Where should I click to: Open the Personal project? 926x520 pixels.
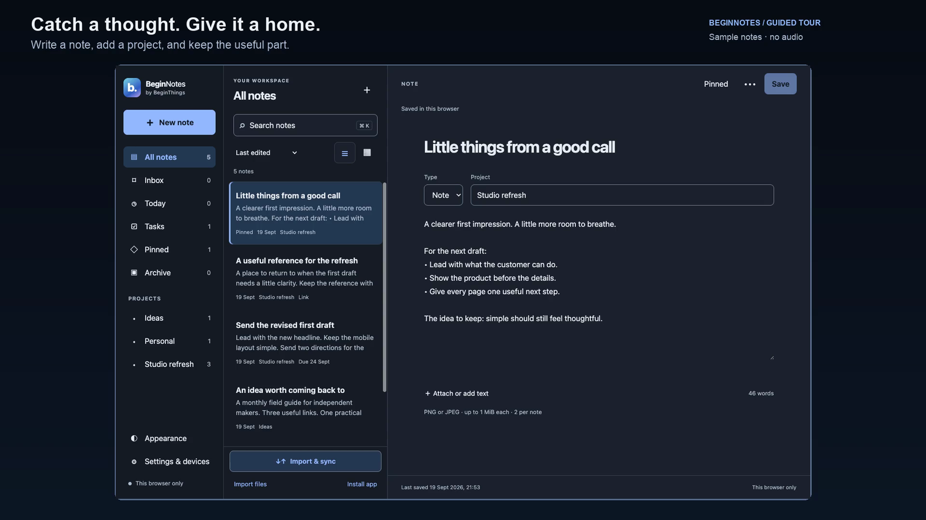[170, 341]
